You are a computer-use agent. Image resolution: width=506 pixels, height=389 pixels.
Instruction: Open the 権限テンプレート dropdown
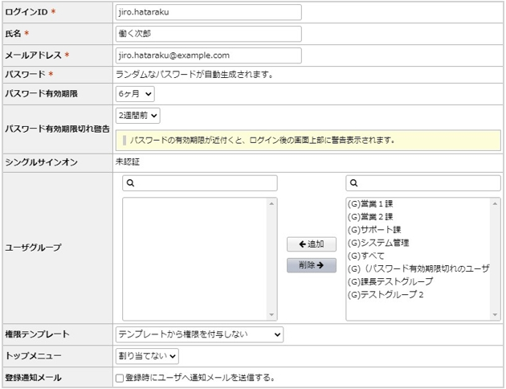pos(199,334)
